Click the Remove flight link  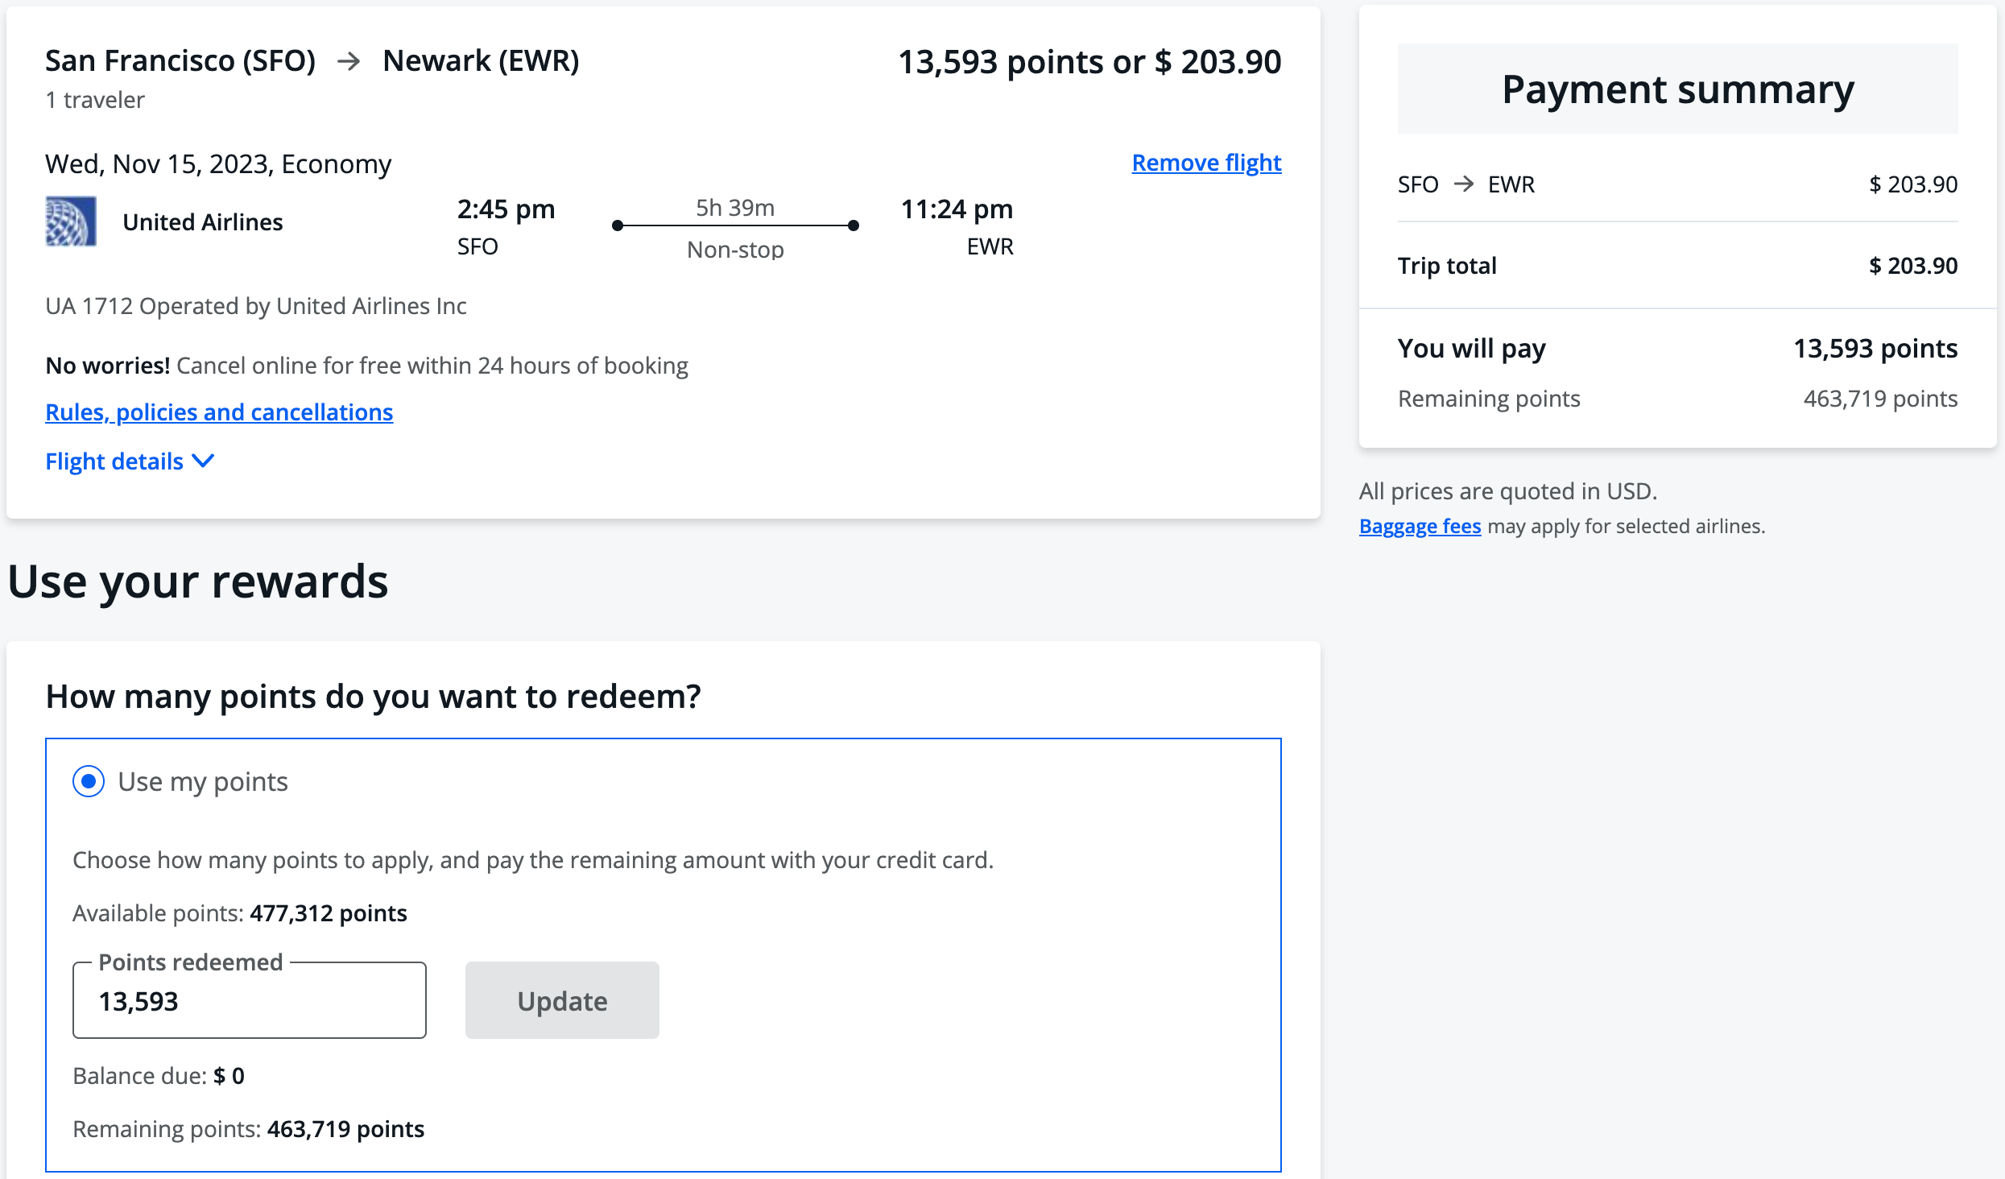1206,163
